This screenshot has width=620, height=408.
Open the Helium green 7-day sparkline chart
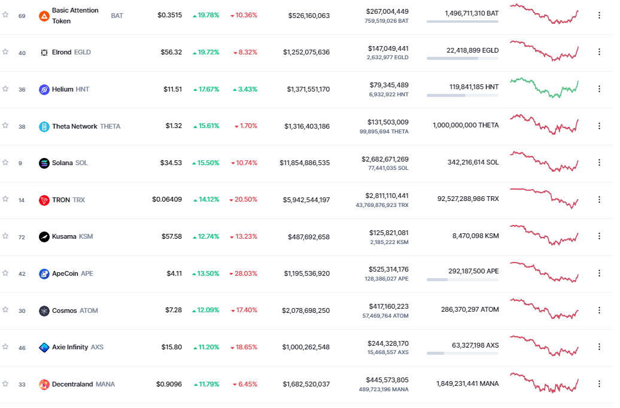[x=544, y=88]
